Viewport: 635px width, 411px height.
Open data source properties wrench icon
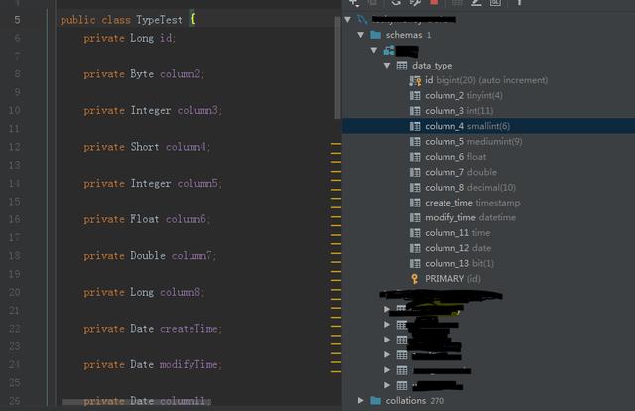[x=415, y=2]
